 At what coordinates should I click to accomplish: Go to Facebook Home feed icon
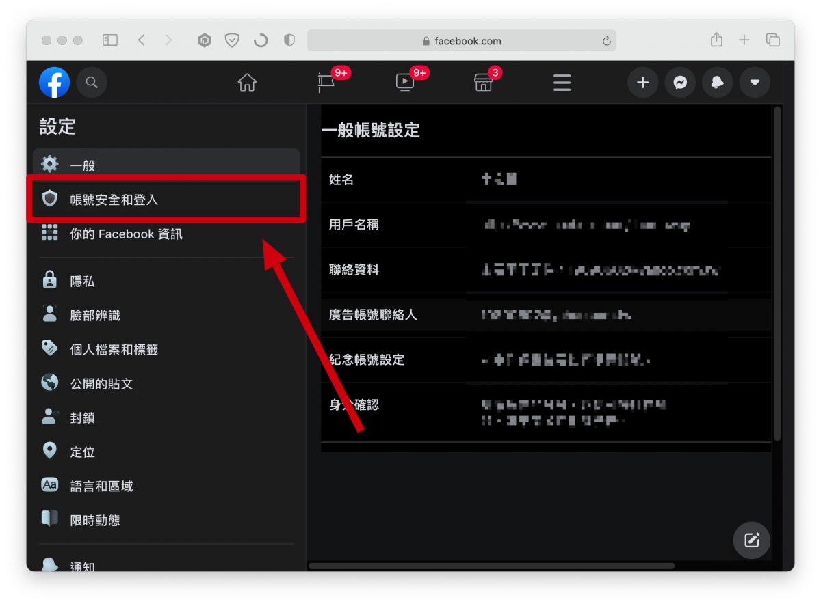247,83
